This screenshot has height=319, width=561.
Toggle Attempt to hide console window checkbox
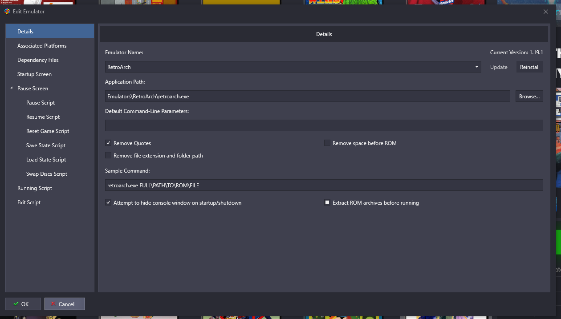point(108,202)
